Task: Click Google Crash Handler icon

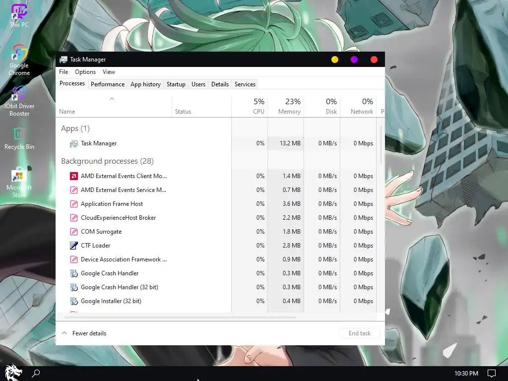Action: point(74,273)
